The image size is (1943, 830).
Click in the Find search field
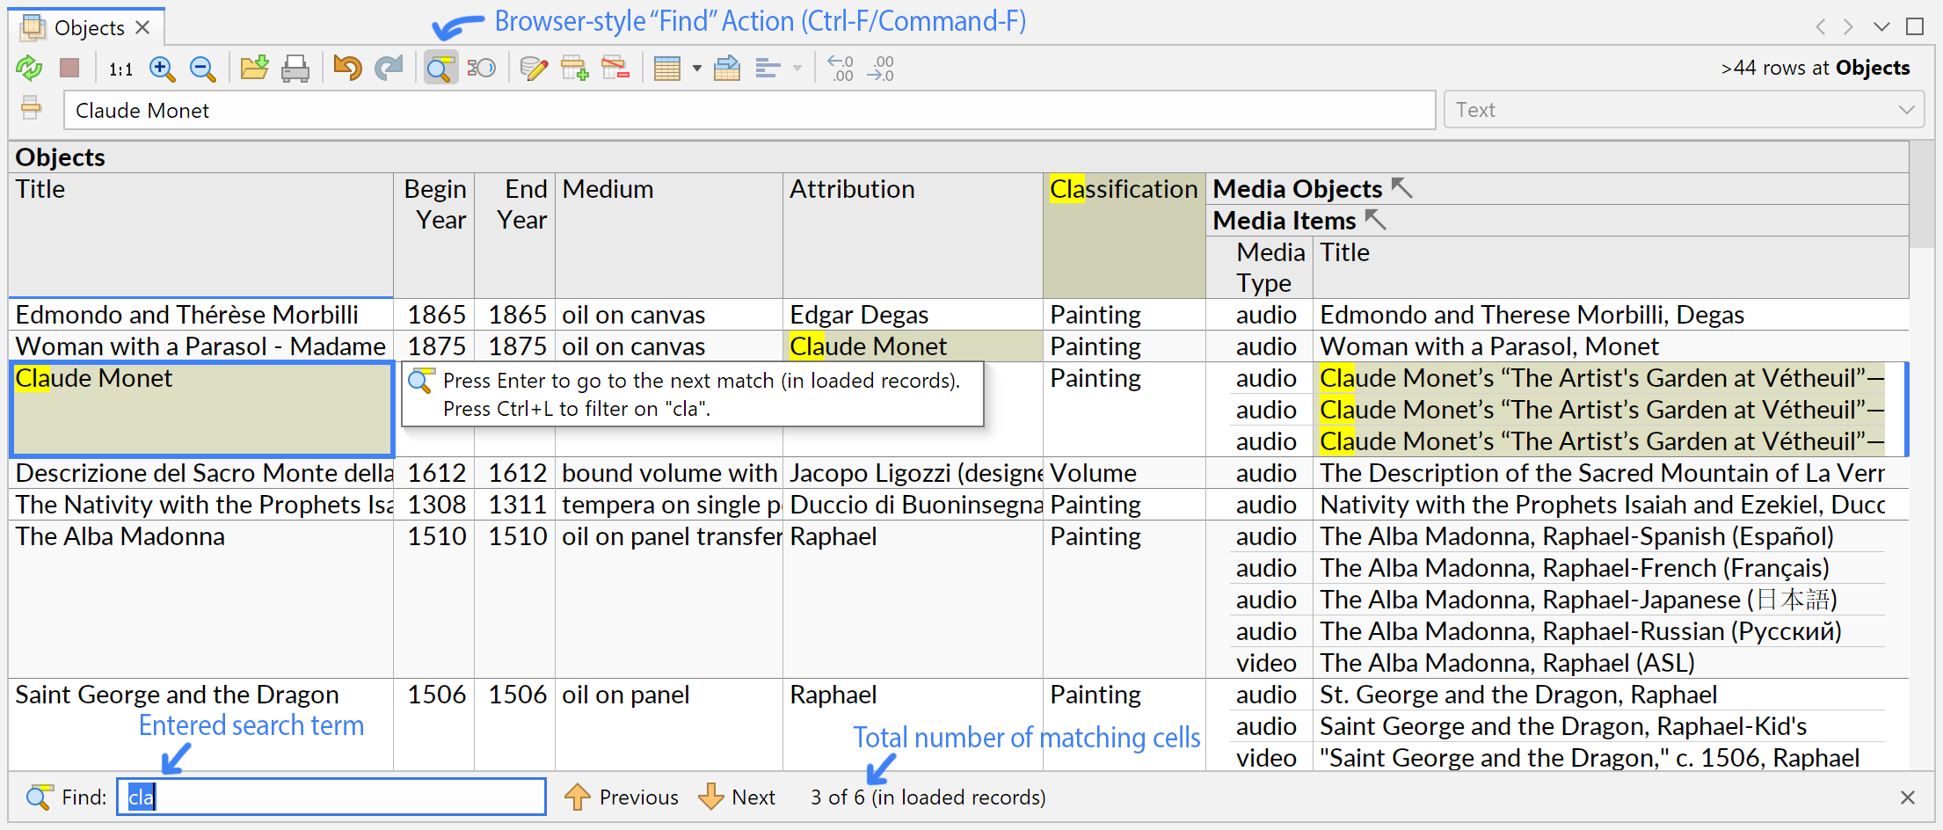coord(331,797)
